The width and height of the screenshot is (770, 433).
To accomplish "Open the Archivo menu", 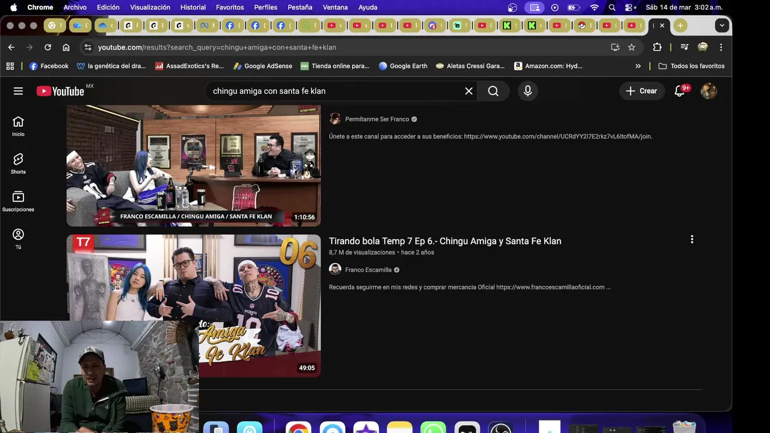I will [x=75, y=7].
